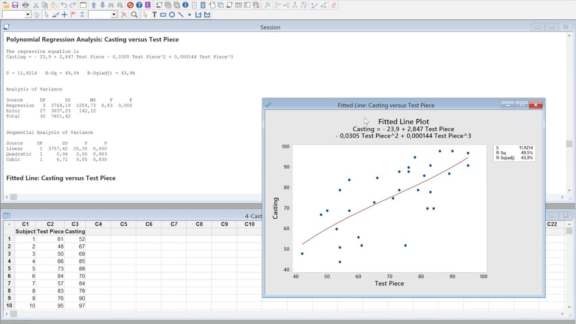Open StatGuide with the purple sigma icon
This screenshot has width=576, height=324.
click(148, 5)
